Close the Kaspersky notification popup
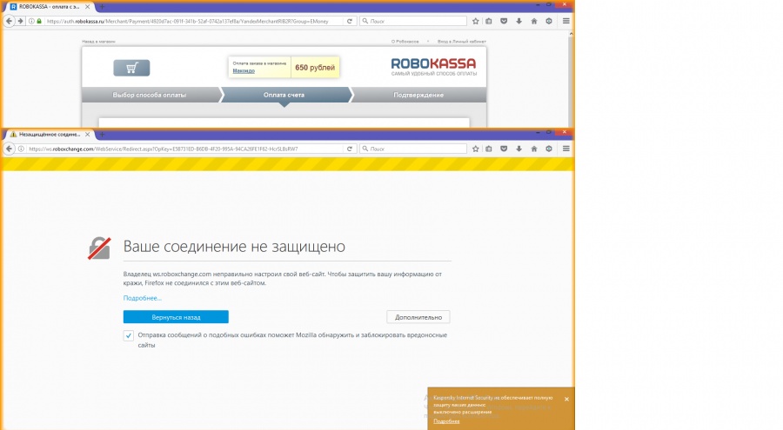This screenshot has height=430, width=783. (566, 399)
